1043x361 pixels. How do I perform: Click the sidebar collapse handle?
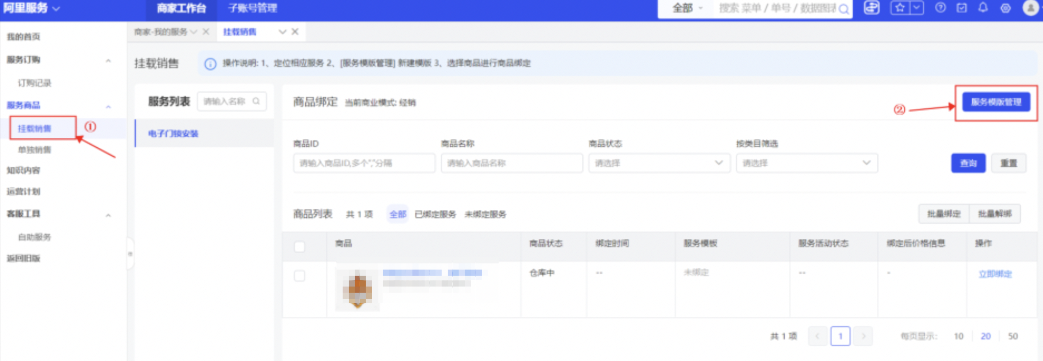[130, 254]
